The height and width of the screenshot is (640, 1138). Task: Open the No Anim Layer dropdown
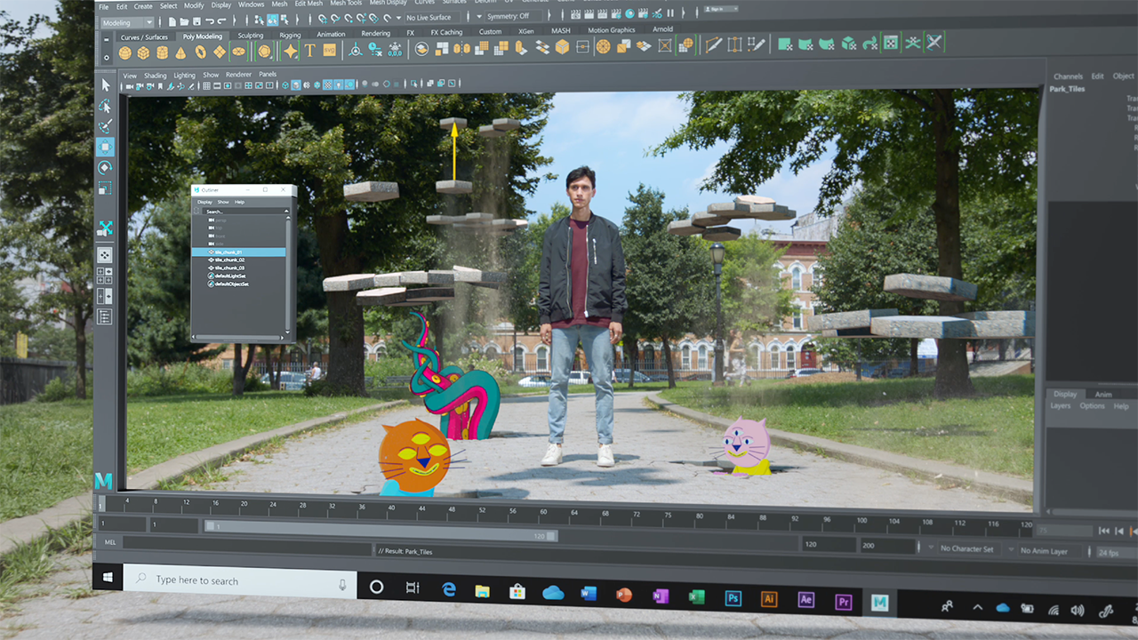tap(1046, 551)
